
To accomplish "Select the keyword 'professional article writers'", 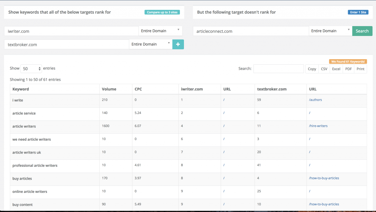I will click(35, 165).
